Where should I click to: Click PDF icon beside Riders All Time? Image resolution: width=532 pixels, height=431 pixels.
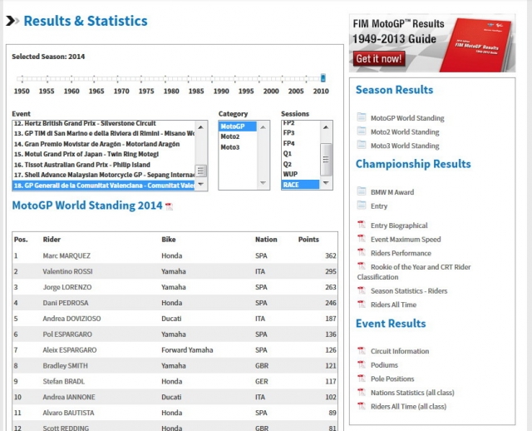tap(362, 304)
